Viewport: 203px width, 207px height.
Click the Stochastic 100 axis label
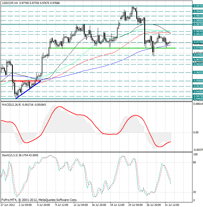click(195, 154)
